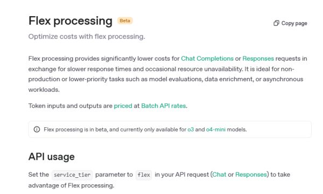
Task: Click the API usage section heading
Action: click(x=52, y=157)
